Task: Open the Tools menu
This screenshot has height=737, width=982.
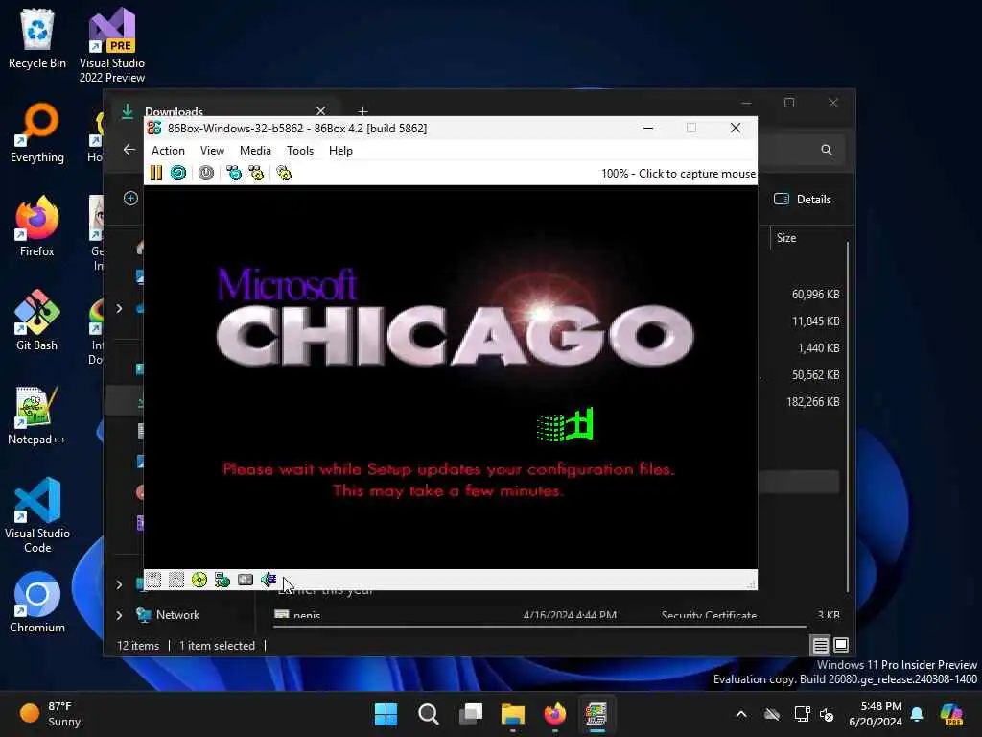Action: pyautogui.click(x=300, y=151)
